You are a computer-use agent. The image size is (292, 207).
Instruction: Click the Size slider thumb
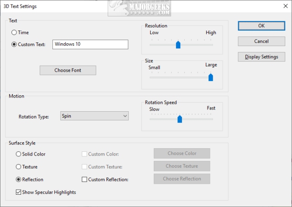coord(211,77)
